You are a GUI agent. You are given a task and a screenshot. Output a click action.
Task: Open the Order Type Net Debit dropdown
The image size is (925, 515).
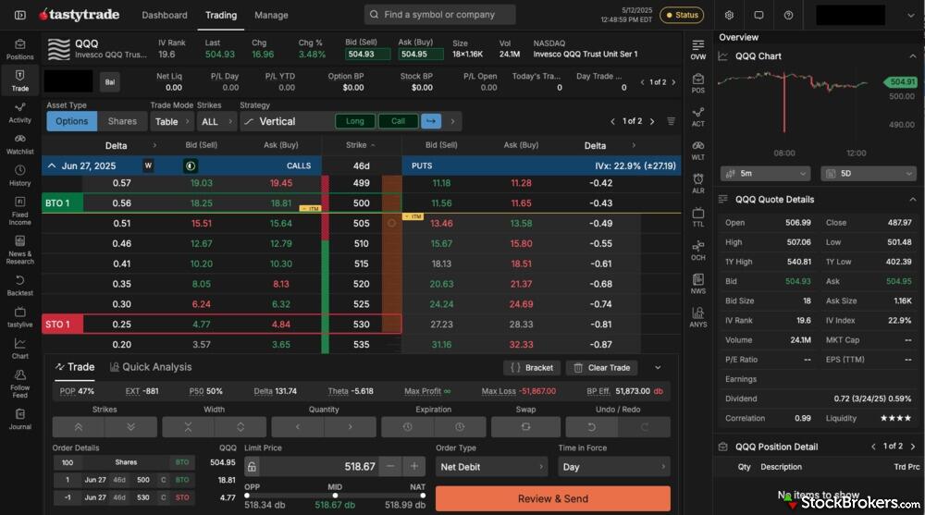pos(491,467)
